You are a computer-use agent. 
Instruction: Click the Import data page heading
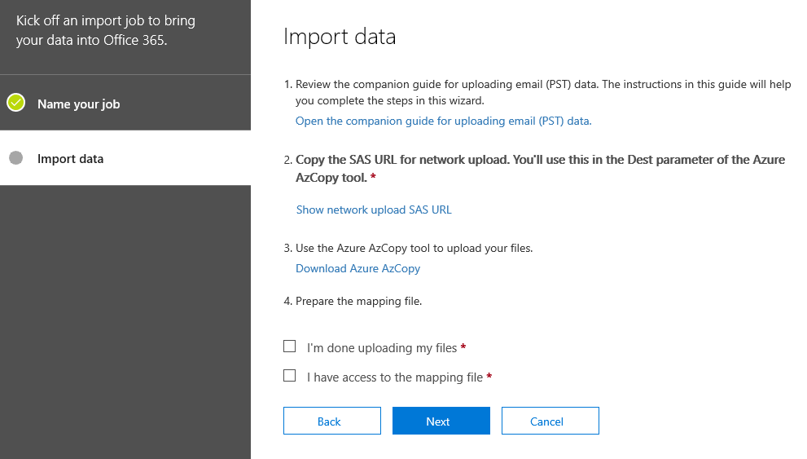click(340, 37)
